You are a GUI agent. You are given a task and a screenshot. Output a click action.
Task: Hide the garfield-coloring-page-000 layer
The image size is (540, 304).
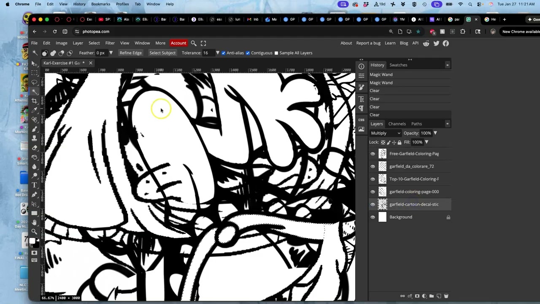click(373, 192)
